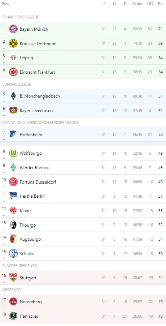The image size is (166, 326).
Task: Click the Bayer Leverkusen crest
Action: [x=13, y=110]
